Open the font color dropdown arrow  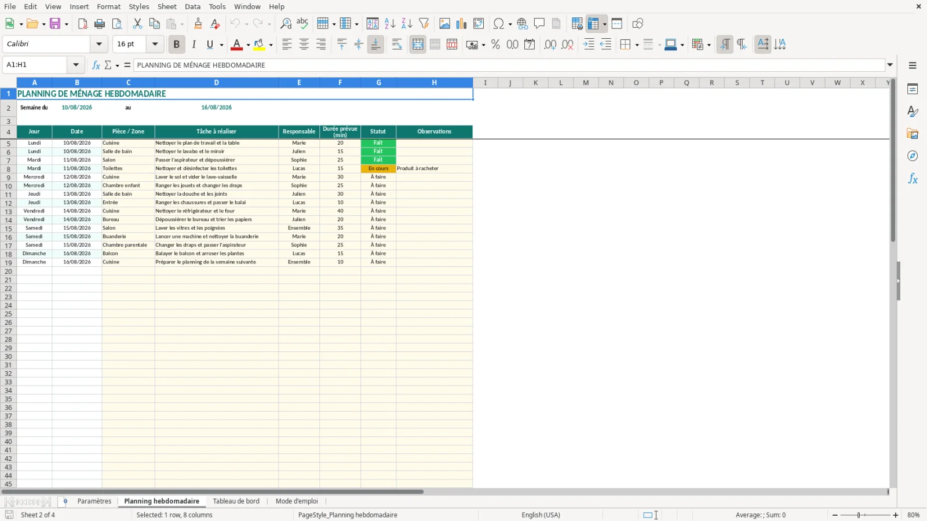click(248, 45)
